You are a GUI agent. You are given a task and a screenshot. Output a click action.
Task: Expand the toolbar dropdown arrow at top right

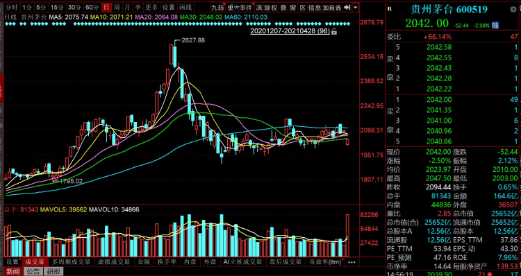pyautogui.click(x=356, y=8)
